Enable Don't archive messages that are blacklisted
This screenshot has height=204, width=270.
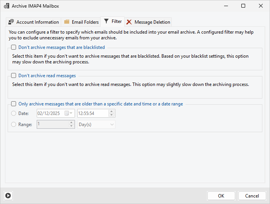pyautogui.click(x=14, y=48)
